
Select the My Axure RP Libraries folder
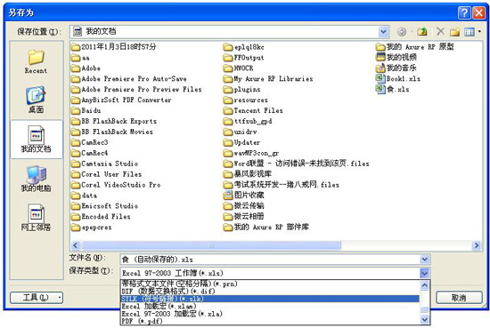pyautogui.click(x=268, y=78)
